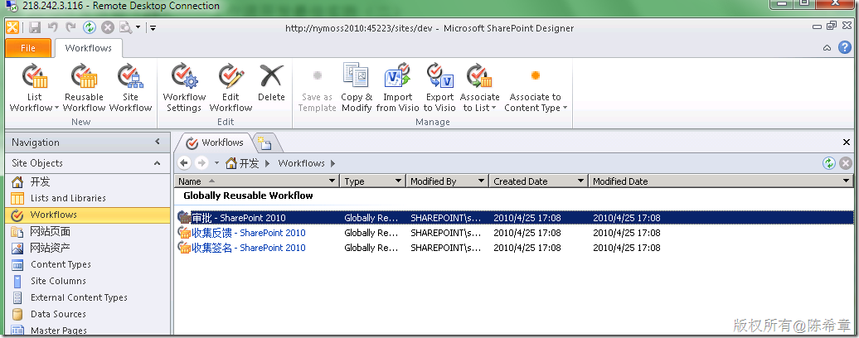Select Workflows in Site Objects
The width and height of the screenshot is (859, 338).
point(88,215)
